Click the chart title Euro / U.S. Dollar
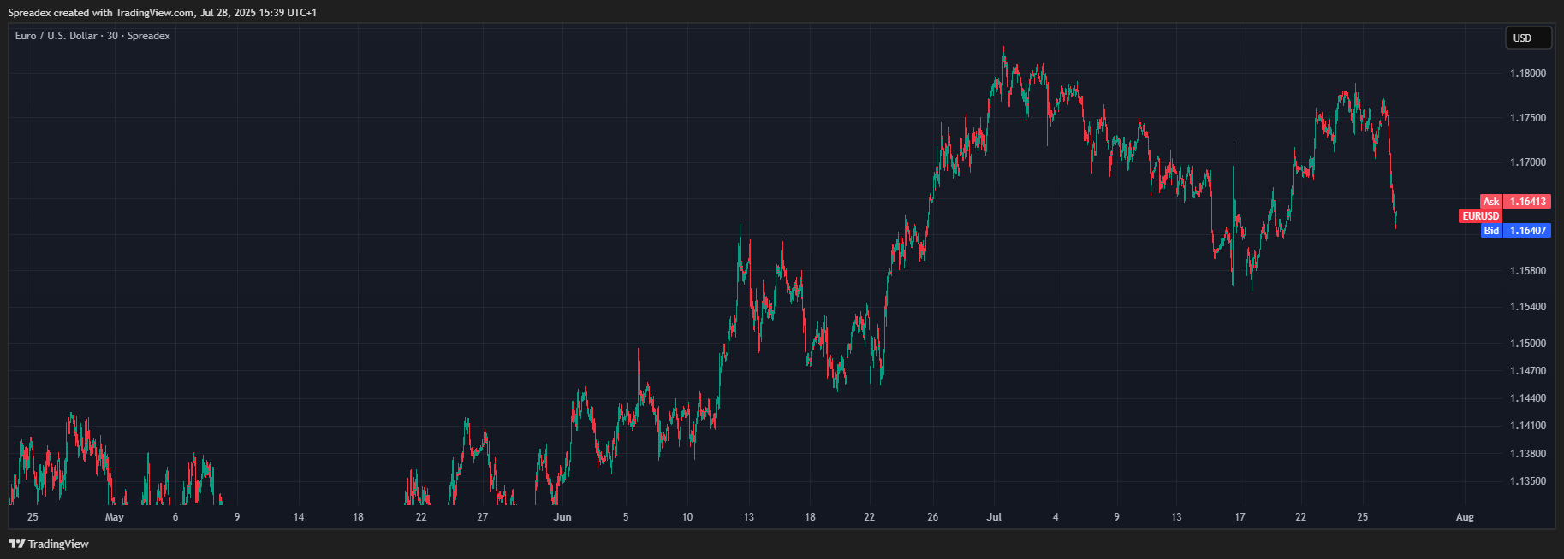Viewport: 1564px width, 559px height. (56, 36)
